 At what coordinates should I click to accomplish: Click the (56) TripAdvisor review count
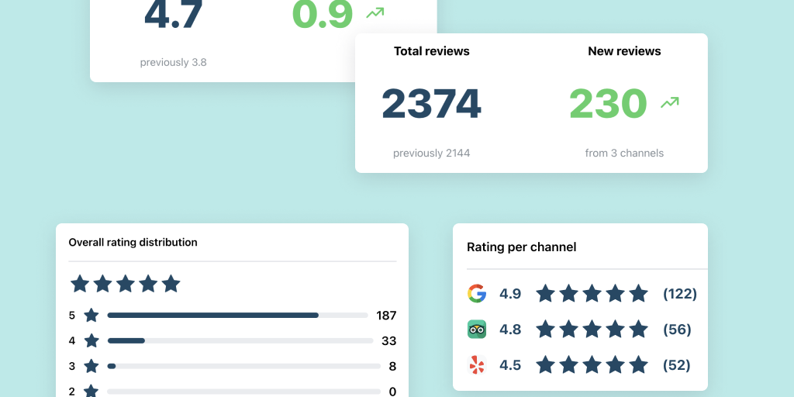coord(677,330)
